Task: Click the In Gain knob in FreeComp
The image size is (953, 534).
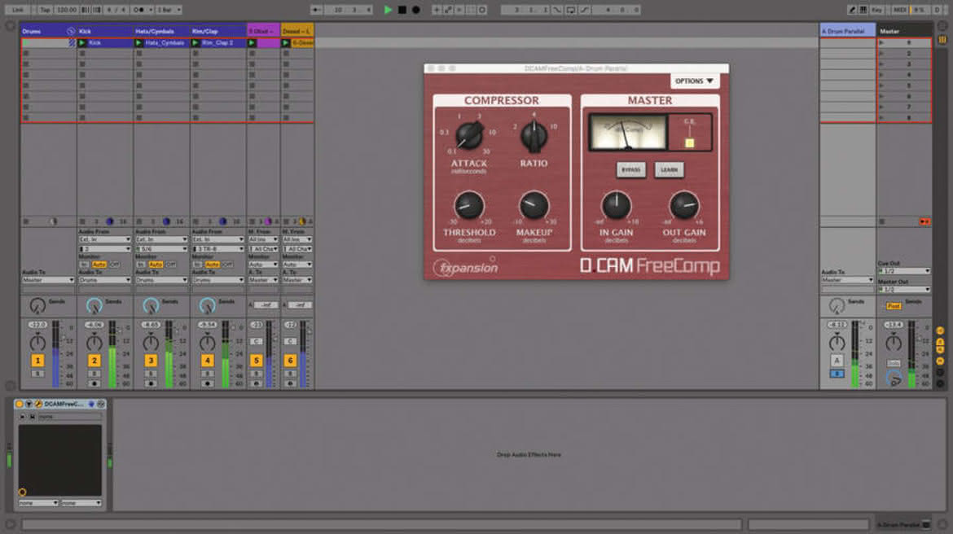Action: pos(617,205)
